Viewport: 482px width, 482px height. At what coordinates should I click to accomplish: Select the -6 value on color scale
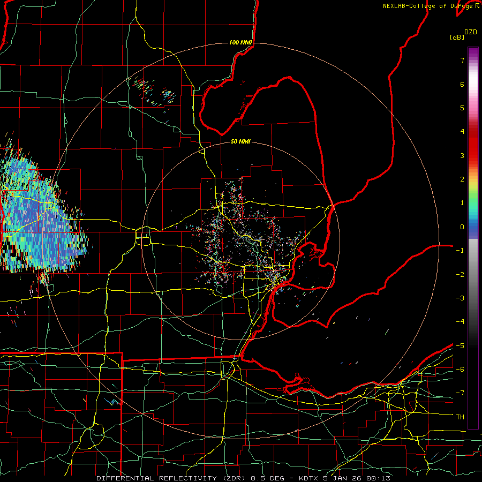(x=460, y=370)
